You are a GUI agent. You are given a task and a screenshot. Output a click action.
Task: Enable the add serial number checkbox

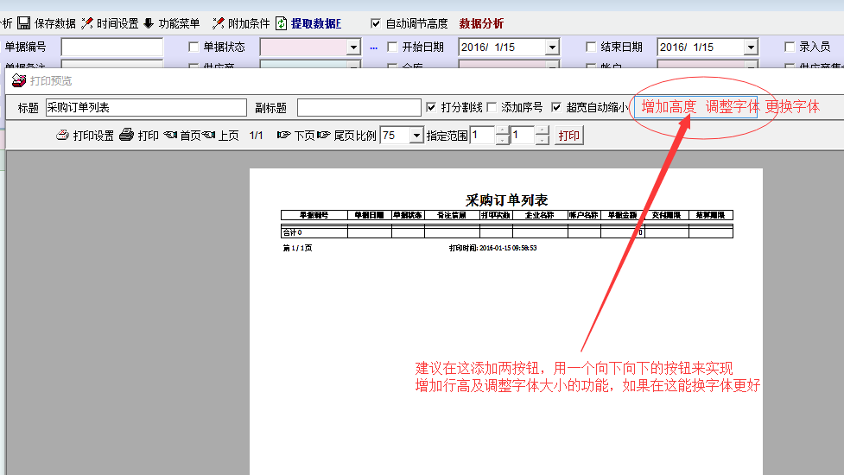pyautogui.click(x=492, y=108)
